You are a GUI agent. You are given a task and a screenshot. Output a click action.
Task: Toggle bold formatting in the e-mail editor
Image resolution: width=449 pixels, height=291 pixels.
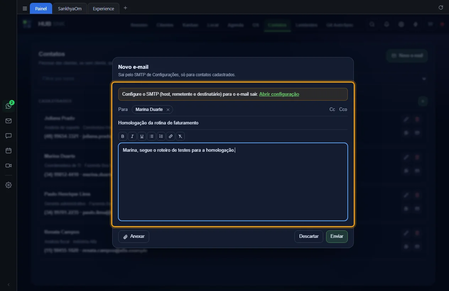(x=123, y=136)
